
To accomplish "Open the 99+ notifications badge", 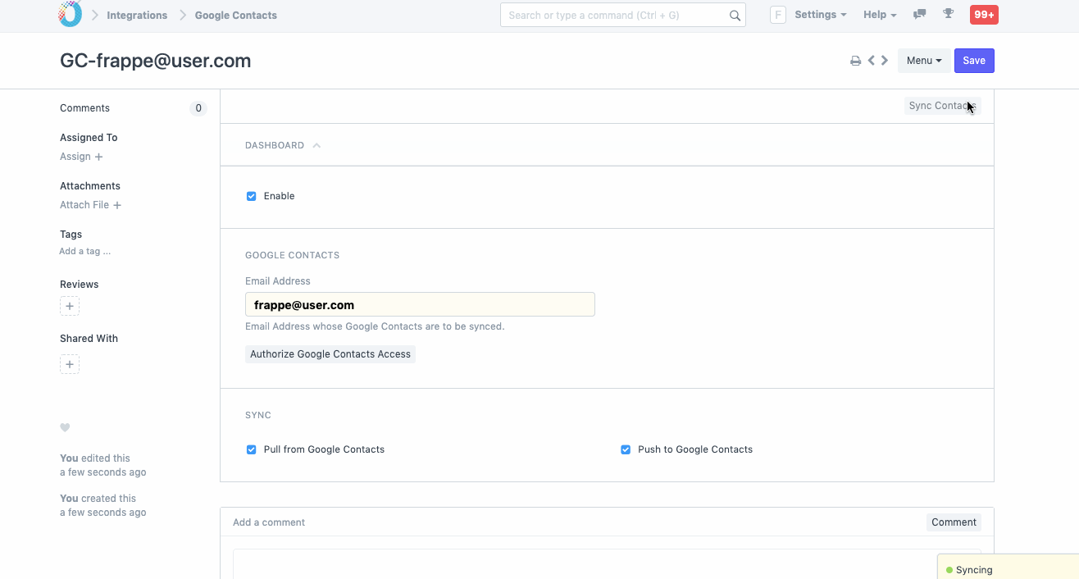I will point(984,15).
